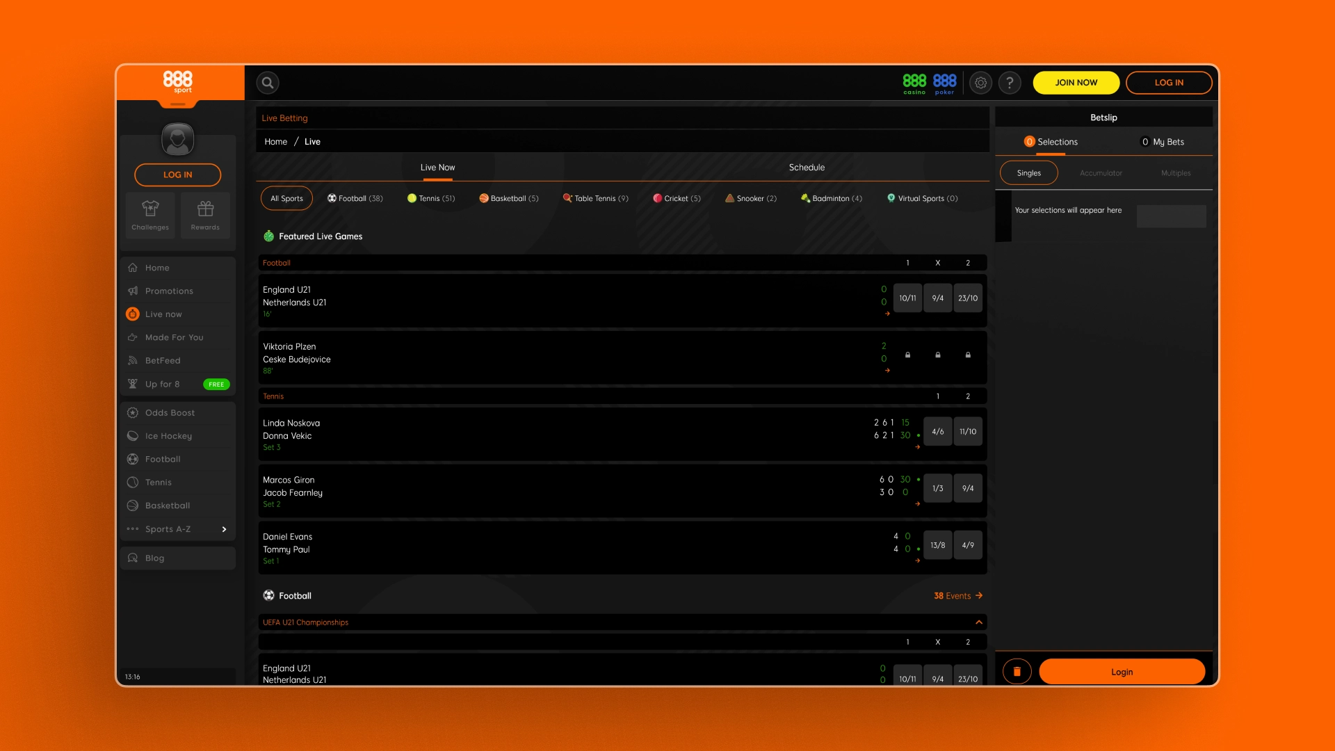Bet Donna Vekic at 11/10
This screenshot has height=751, width=1335.
point(968,432)
